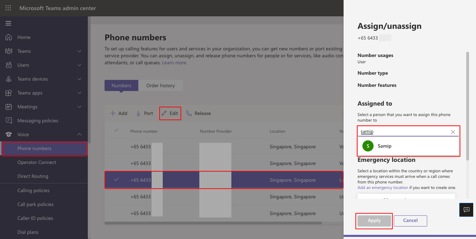This screenshot has width=476, height=239.
Task: Open Calling policies in the sidebar
Action: (33, 190)
